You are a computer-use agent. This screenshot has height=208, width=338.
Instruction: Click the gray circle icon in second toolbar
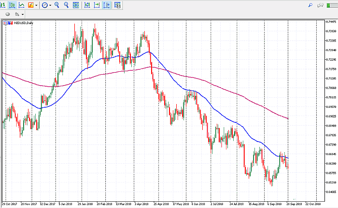(x=7, y=14)
